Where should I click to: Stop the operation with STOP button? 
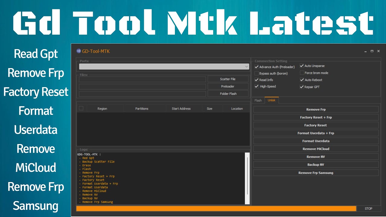point(369,209)
